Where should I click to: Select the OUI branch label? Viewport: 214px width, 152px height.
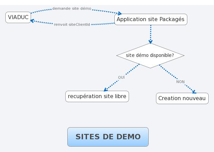coord(121,77)
